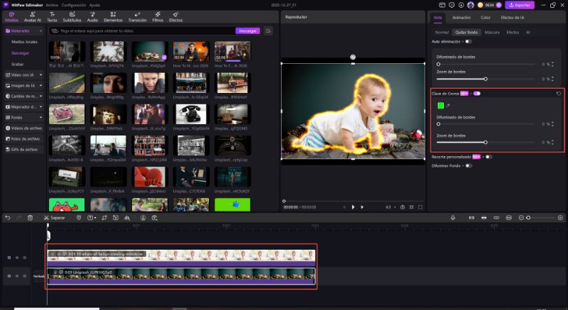Undo the last action in timeline toolbar
The height and width of the screenshot is (310, 568).
pyautogui.click(x=8, y=218)
